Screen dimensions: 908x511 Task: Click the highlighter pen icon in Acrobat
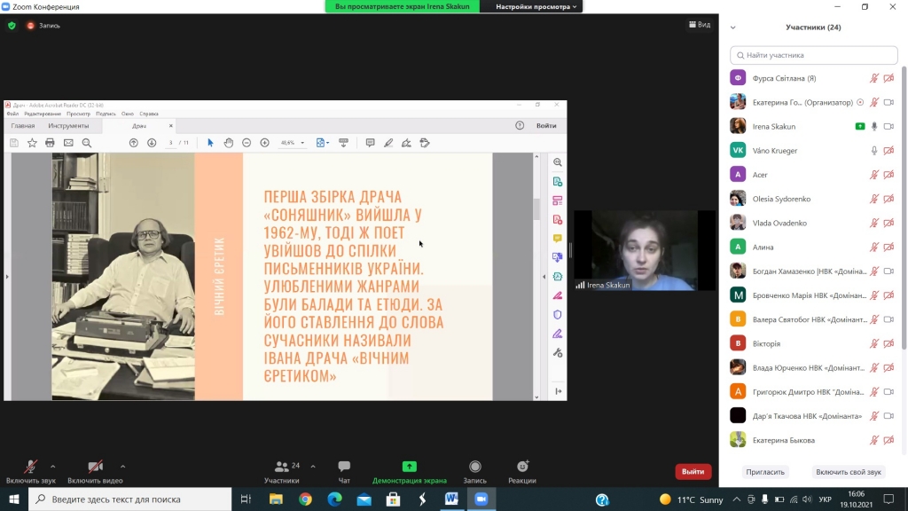(x=388, y=143)
